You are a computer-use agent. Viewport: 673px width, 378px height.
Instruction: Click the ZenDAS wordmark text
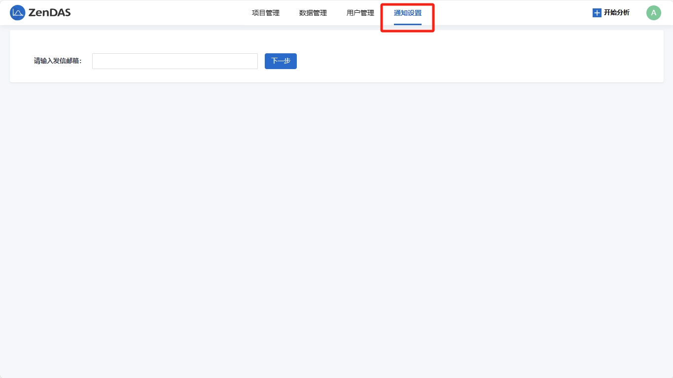coord(49,13)
